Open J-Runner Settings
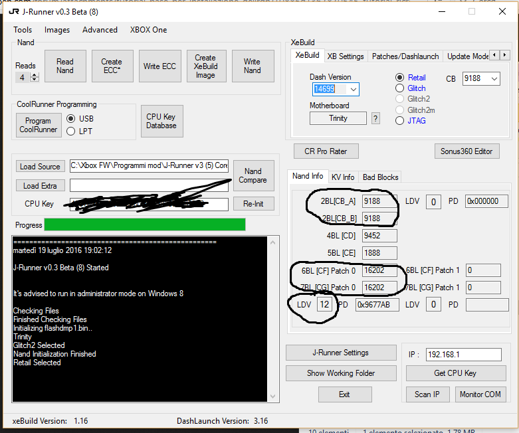Screen dimensions: 519x433 [341, 353]
